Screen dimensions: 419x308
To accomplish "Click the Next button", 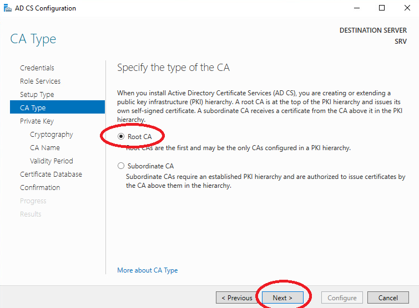I will tap(282, 297).
